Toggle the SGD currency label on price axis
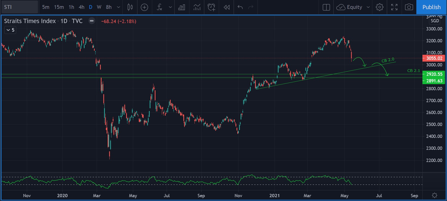The width and height of the screenshot is (447, 201). pos(435,21)
